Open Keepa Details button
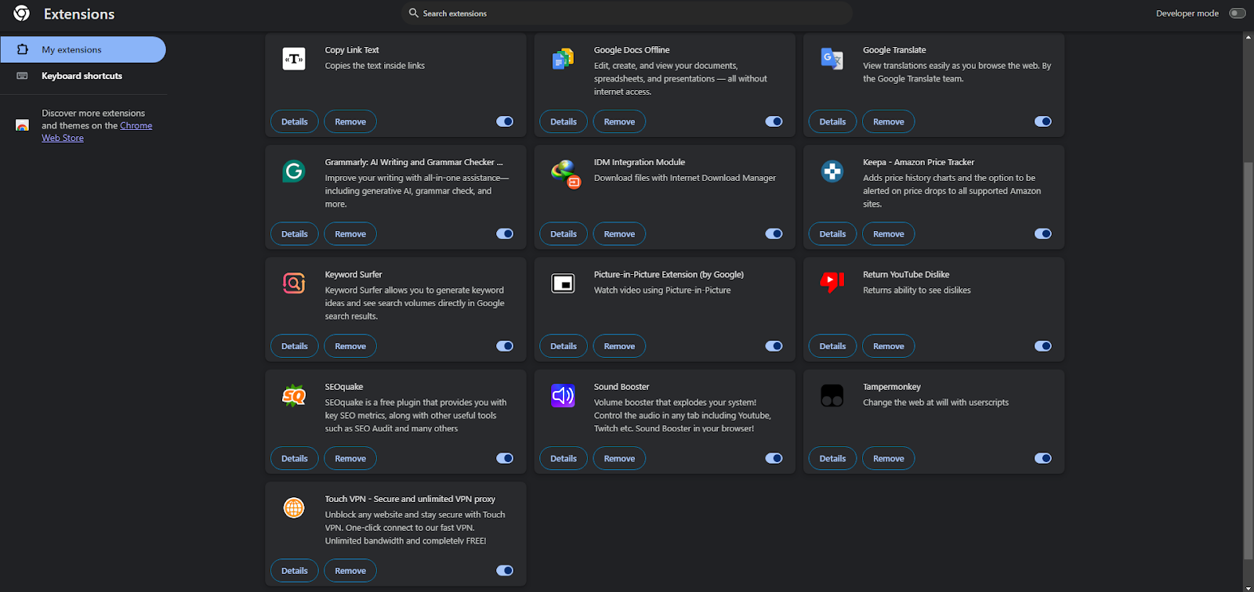 [832, 234]
